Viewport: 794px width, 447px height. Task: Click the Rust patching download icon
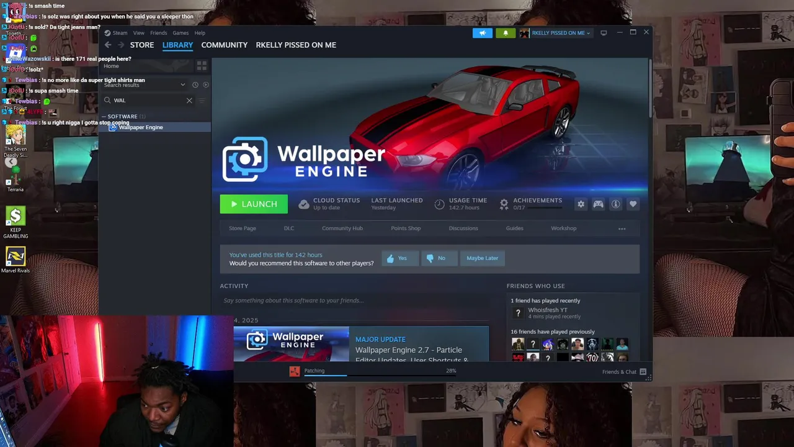coord(295,371)
